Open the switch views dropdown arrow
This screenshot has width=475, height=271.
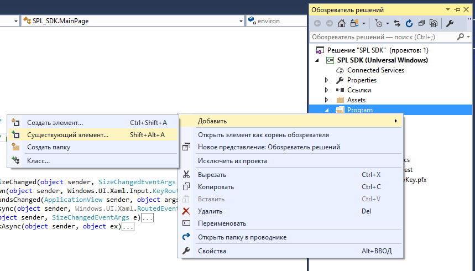click(x=364, y=23)
